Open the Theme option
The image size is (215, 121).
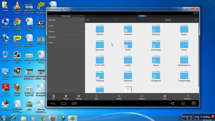pyautogui.click(x=66, y=97)
